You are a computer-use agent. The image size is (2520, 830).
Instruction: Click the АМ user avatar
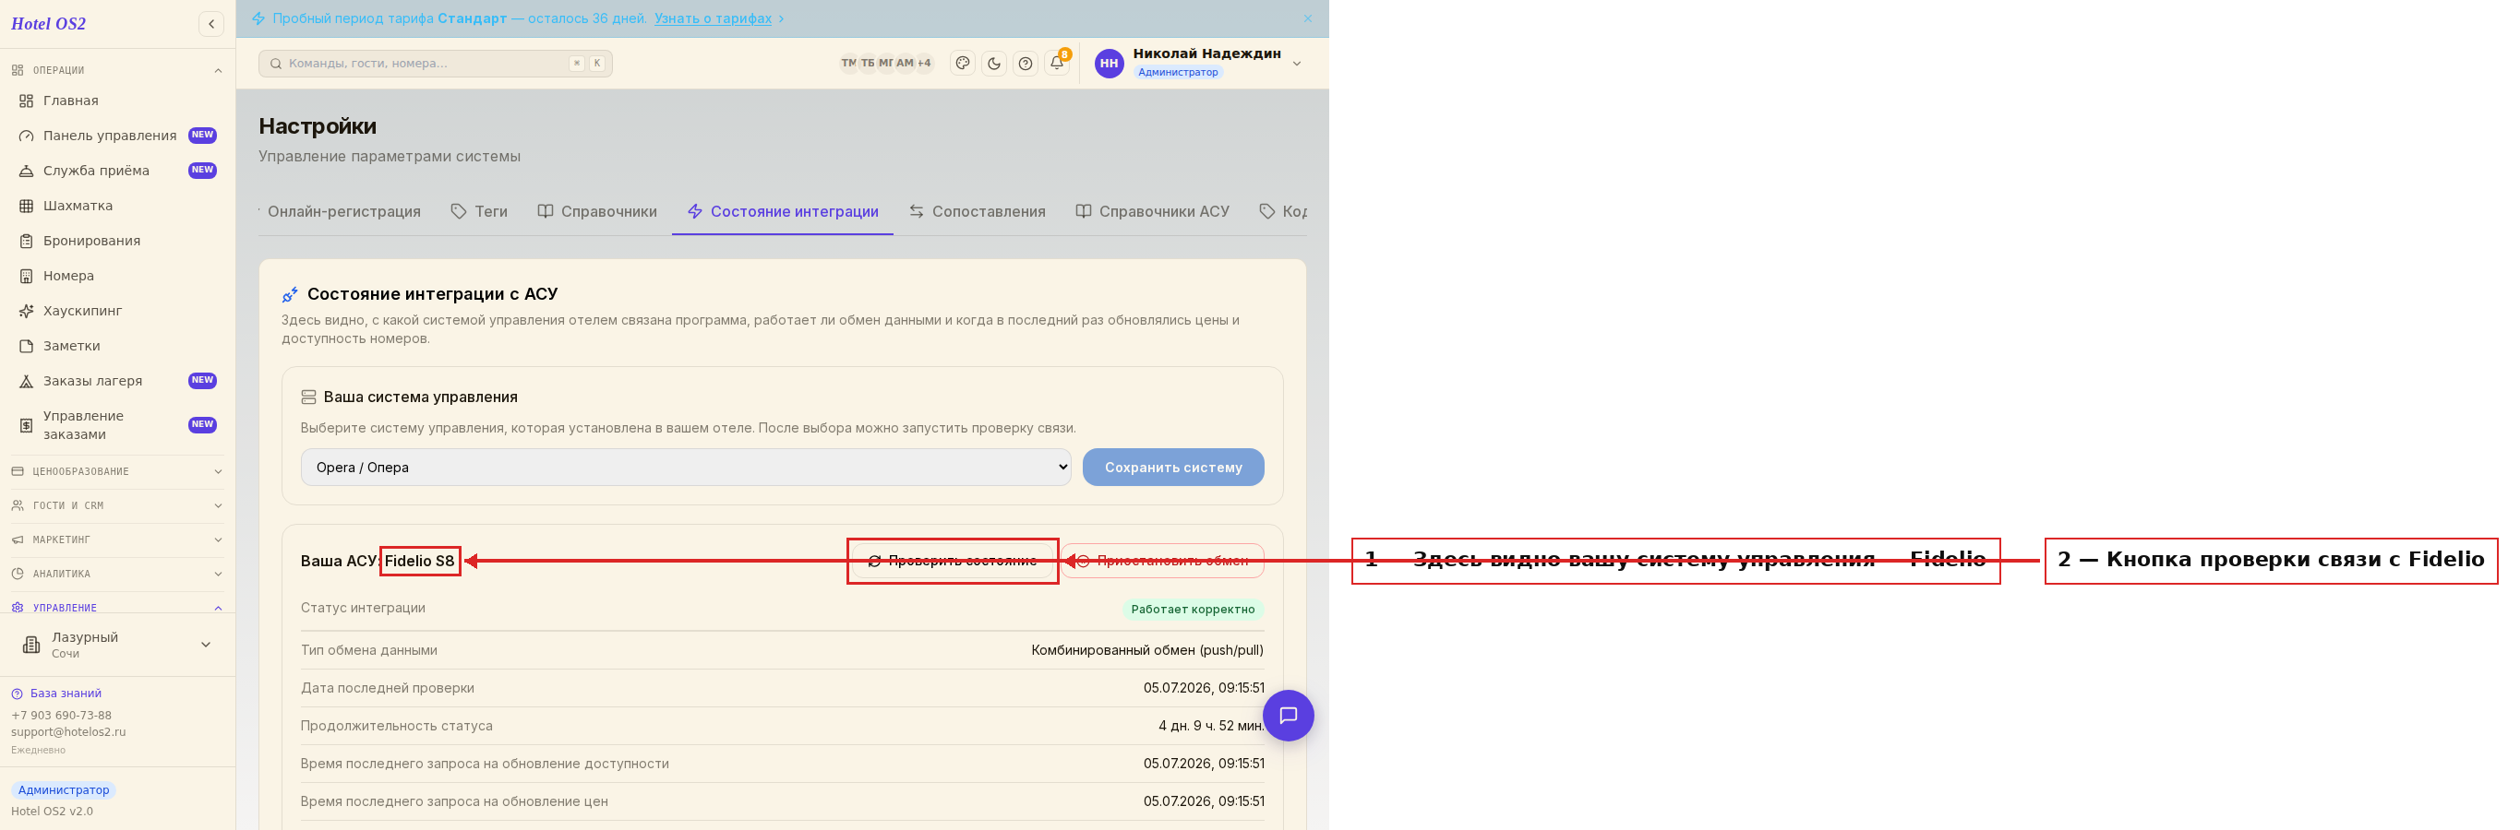(905, 64)
